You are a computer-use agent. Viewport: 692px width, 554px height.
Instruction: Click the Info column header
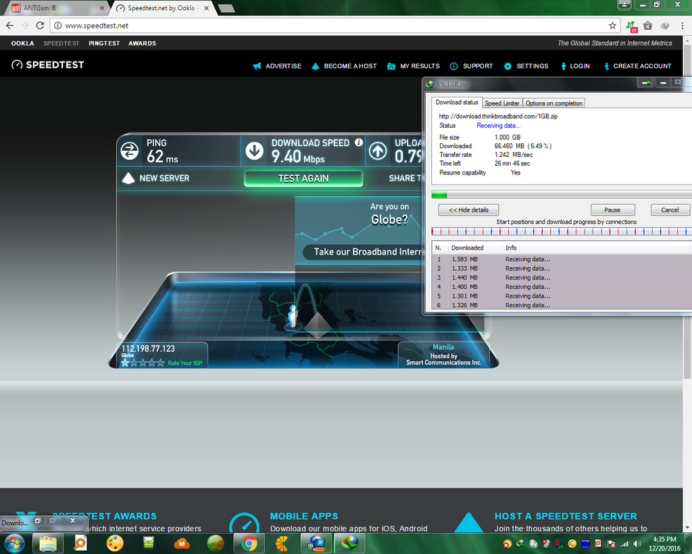[x=596, y=248]
